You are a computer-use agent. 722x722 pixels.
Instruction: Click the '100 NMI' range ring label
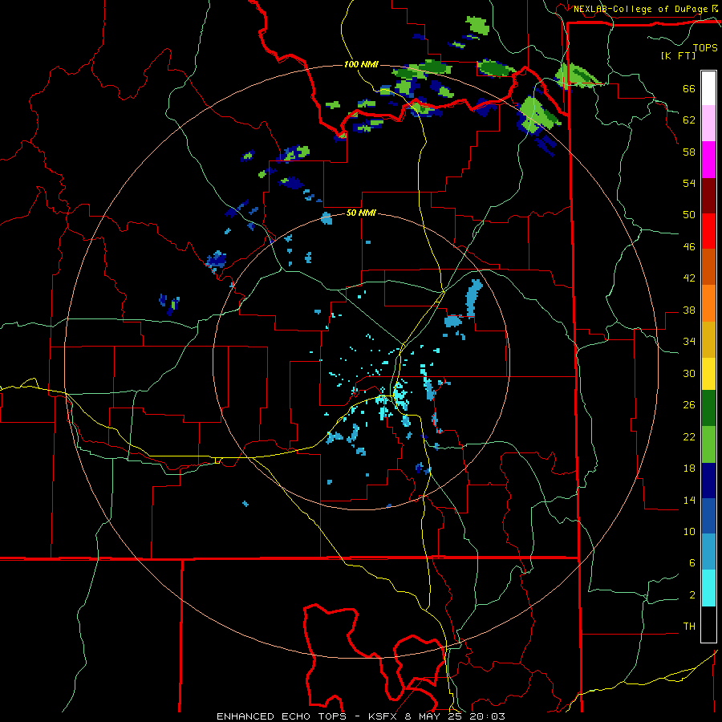(361, 64)
